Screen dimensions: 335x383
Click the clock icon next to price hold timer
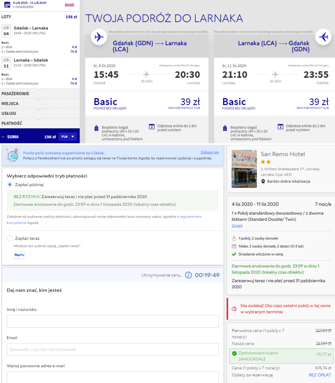coord(189,275)
